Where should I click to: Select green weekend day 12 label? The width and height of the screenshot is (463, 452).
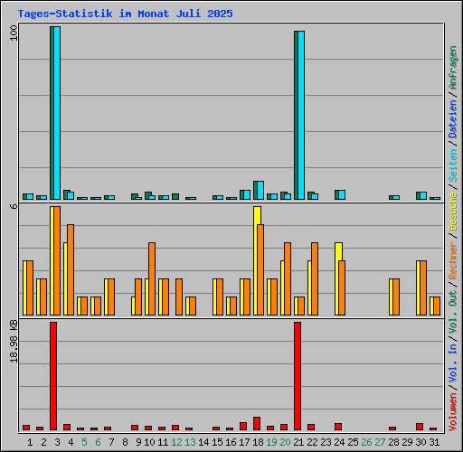176,442
